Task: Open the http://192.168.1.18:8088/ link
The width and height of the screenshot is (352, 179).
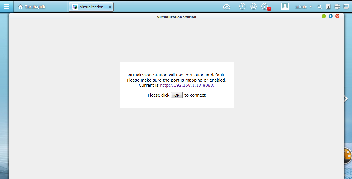Action: 187,85
